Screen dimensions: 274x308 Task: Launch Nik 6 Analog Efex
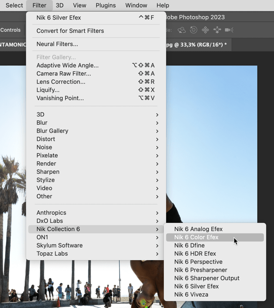click(x=215, y=229)
